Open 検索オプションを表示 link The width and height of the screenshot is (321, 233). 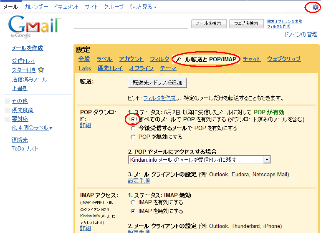[x=285, y=21]
